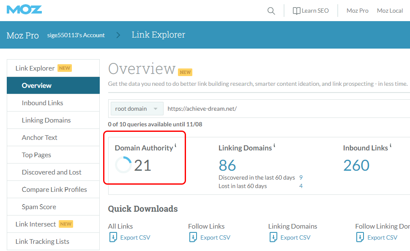Go to Anchor Text section
Image resolution: width=410 pixels, height=251 pixels.
point(53,137)
